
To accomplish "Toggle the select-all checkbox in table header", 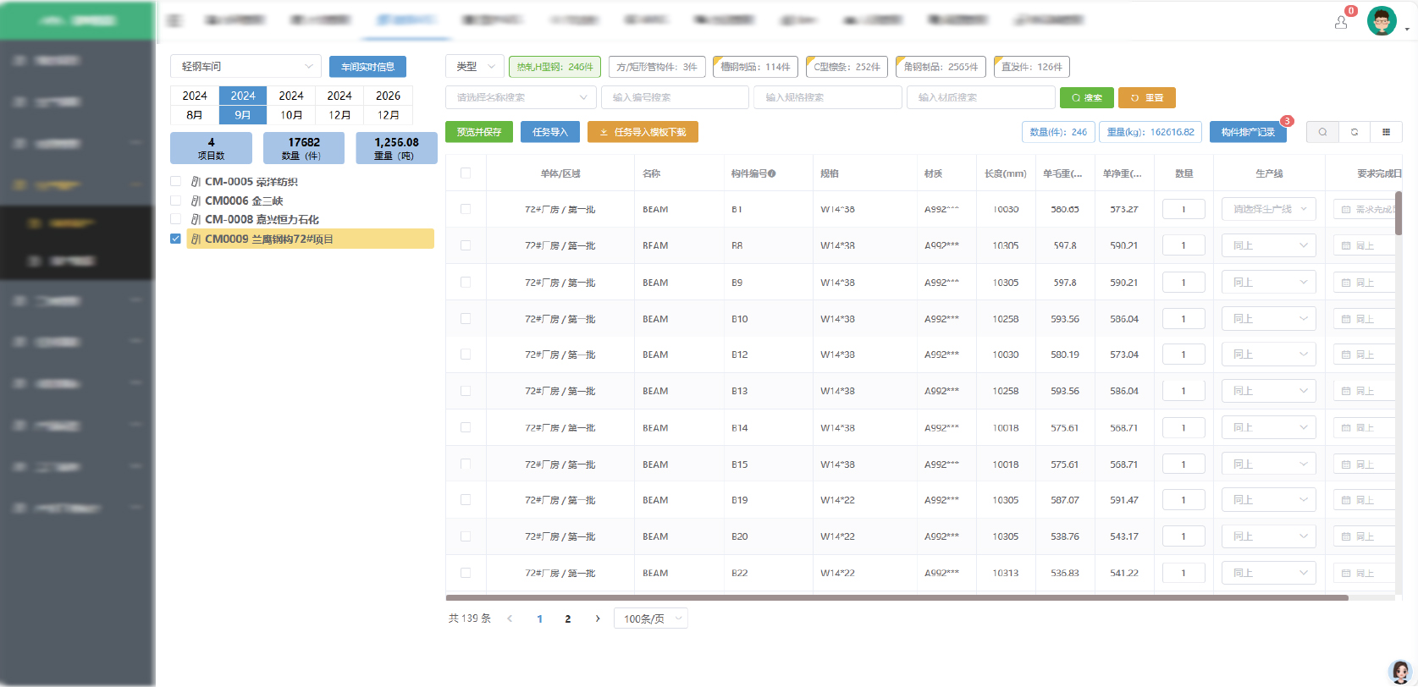I will pos(466,173).
